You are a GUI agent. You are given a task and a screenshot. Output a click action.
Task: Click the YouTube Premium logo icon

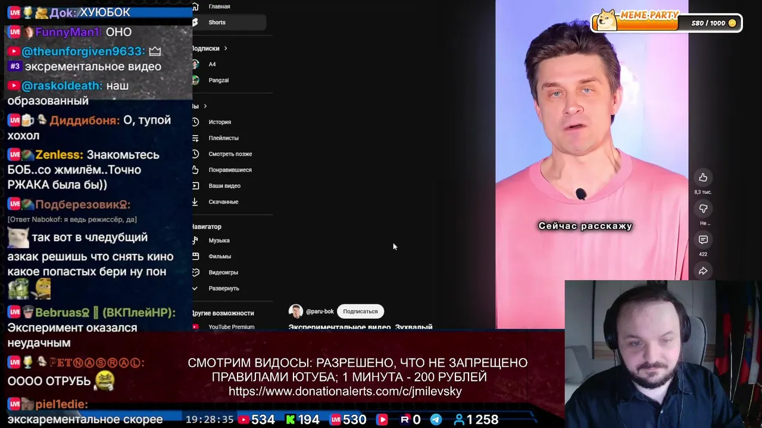pyautogui.click(x=195, y=326)
